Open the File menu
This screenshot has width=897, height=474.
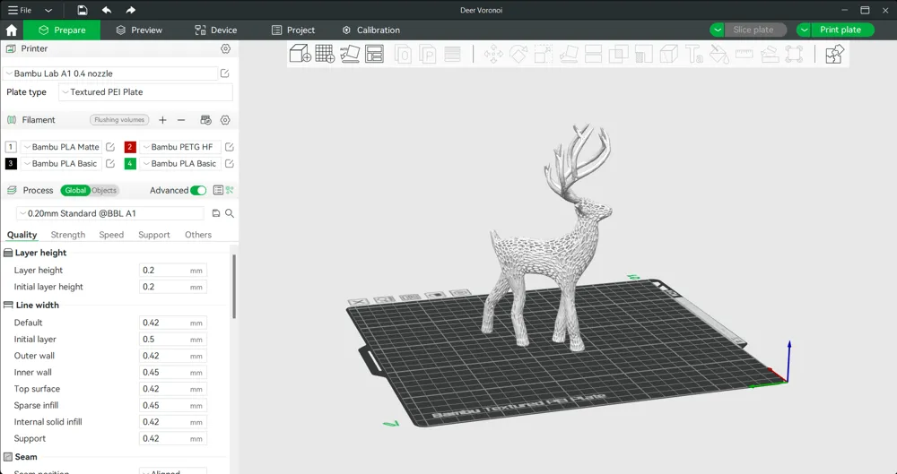tap(20, 10)
